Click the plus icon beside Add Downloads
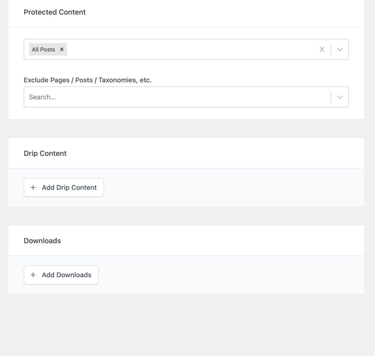375x356 pixels. click(x=33, y=275)
